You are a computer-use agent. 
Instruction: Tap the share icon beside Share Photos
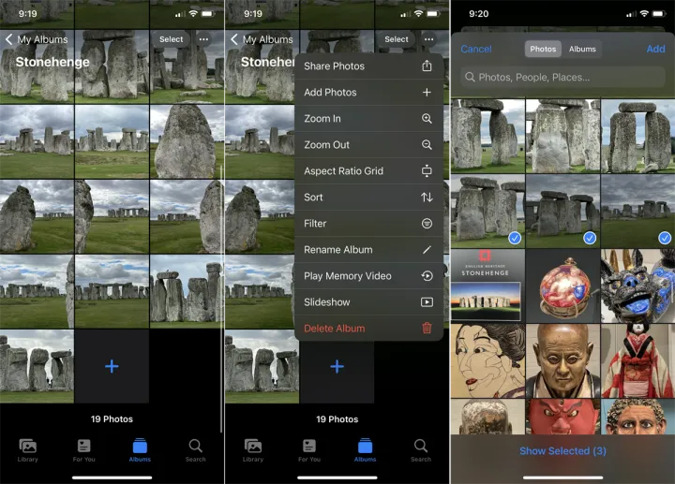pyautogui.click(x=427, y=66)
